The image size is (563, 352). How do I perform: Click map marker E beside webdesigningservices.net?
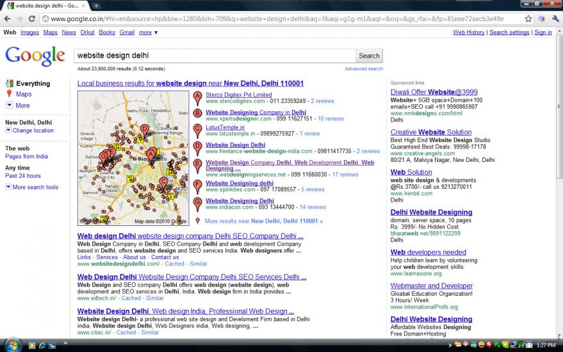197,166
